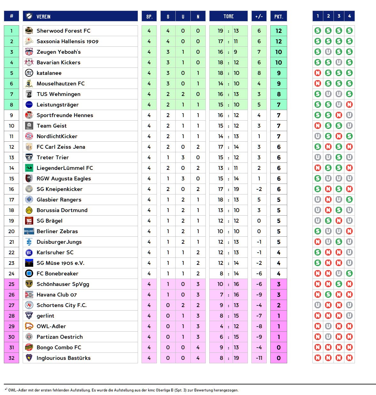This screenshot has height=395, width=376.
Task: Click the Bongo Combo FC logo
Action: pos(29,347)
